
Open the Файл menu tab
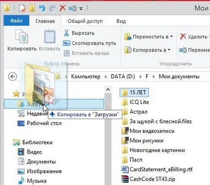click(16, 20)
